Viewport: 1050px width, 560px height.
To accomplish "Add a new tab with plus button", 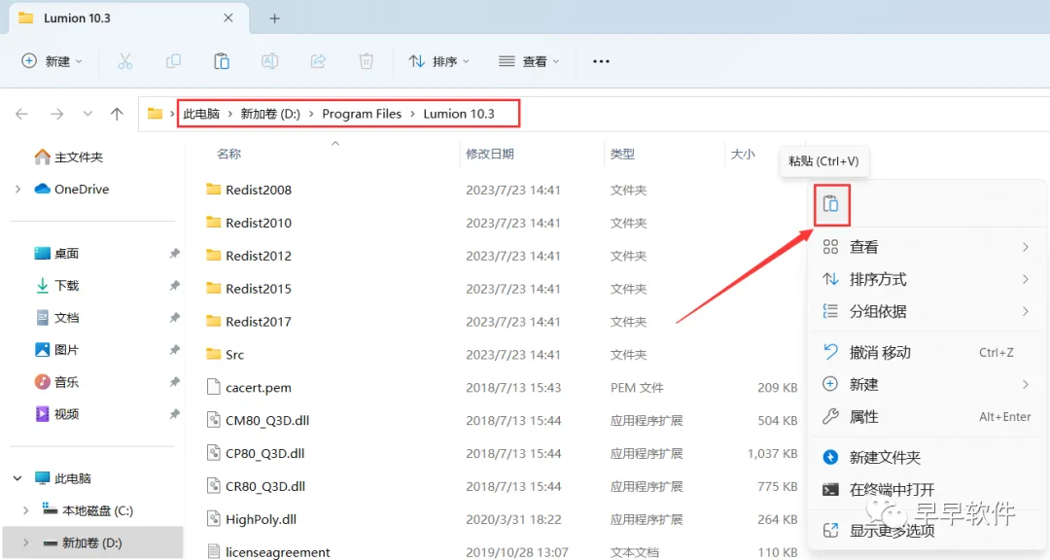I will coord(274,18).
